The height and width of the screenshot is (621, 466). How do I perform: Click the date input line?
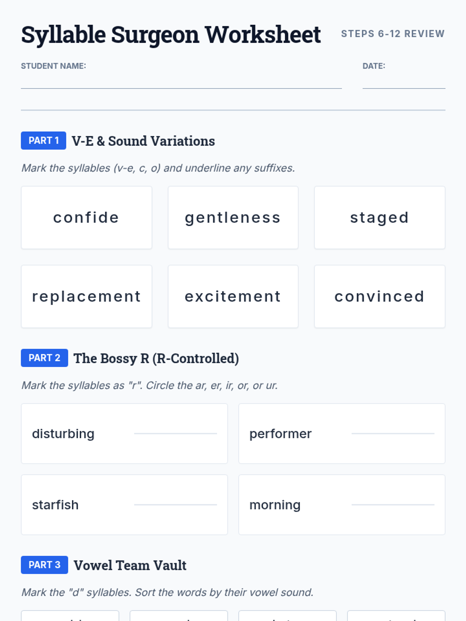click(x=404, y=82)
